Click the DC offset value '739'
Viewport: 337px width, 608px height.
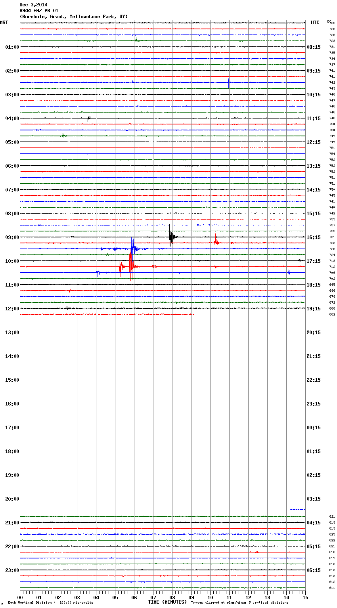[332, 219]
